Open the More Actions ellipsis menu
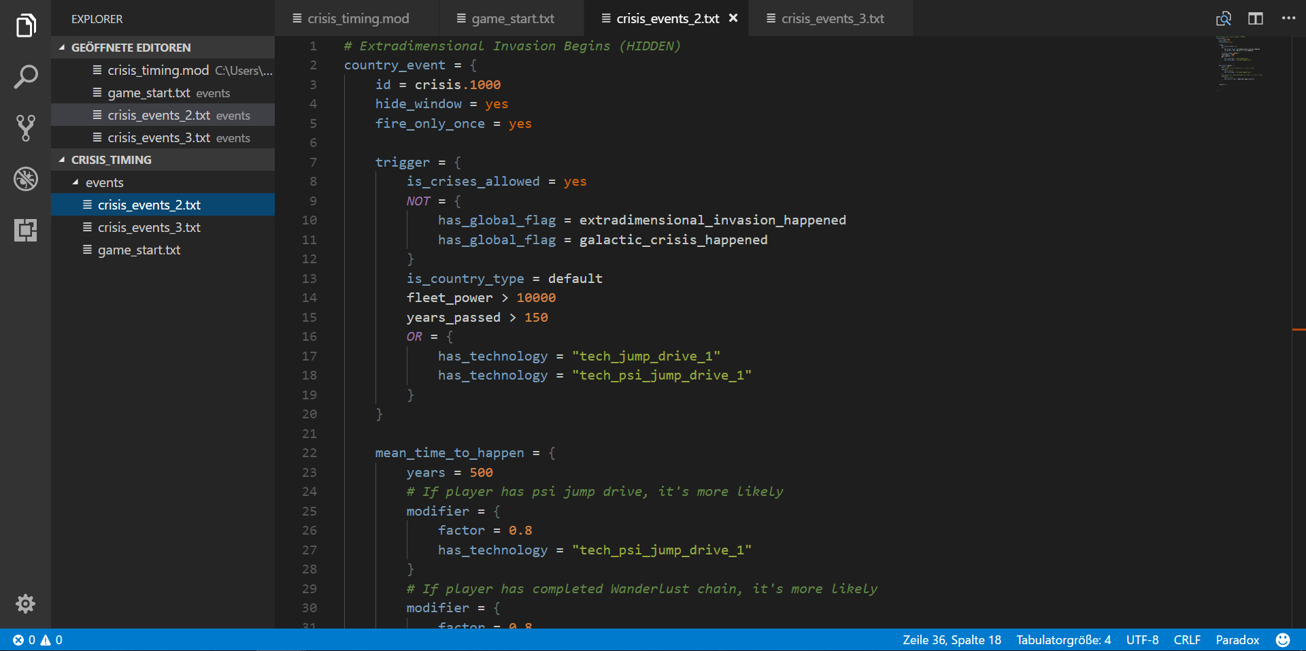The width and height of the screenshot is (1306, 651). tap(1288, 18)
